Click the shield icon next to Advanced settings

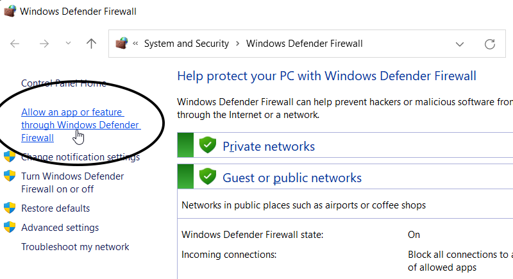(x=10, y=227)
